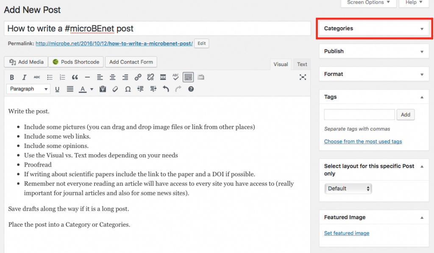Expand the Format panel

click(422, 75)
